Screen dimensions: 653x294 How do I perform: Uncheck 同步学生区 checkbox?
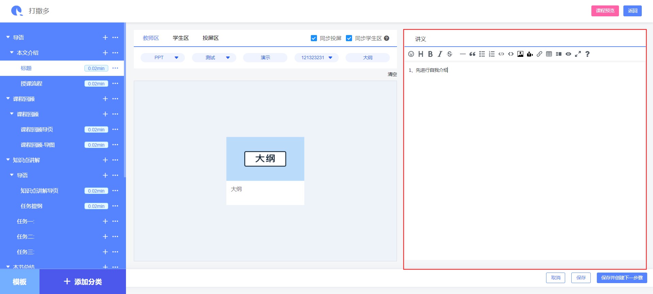(x=349, y=38)
